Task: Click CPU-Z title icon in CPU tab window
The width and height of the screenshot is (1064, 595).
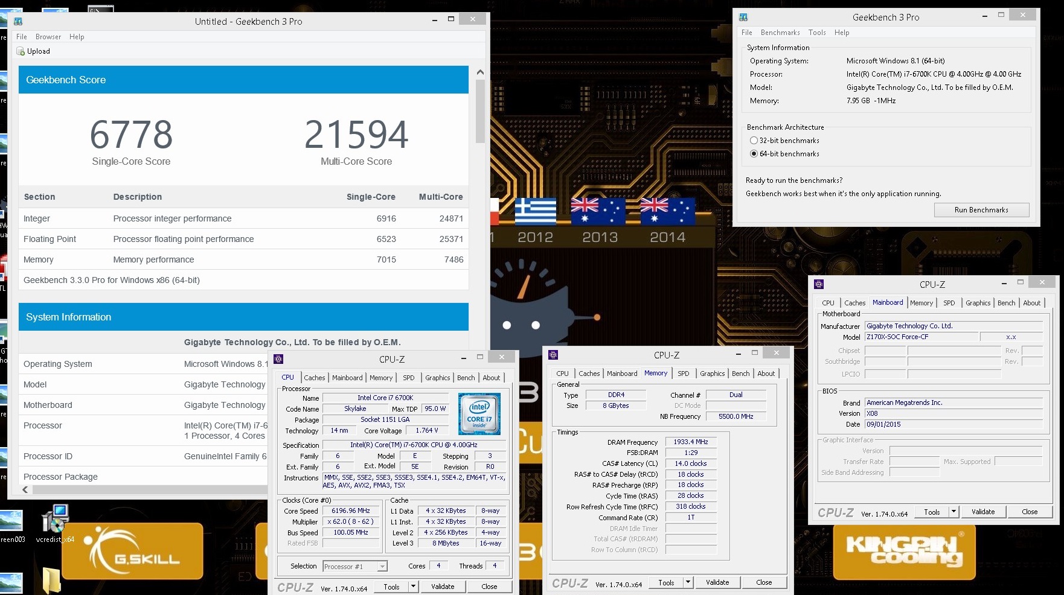Action: coord(278,358)
